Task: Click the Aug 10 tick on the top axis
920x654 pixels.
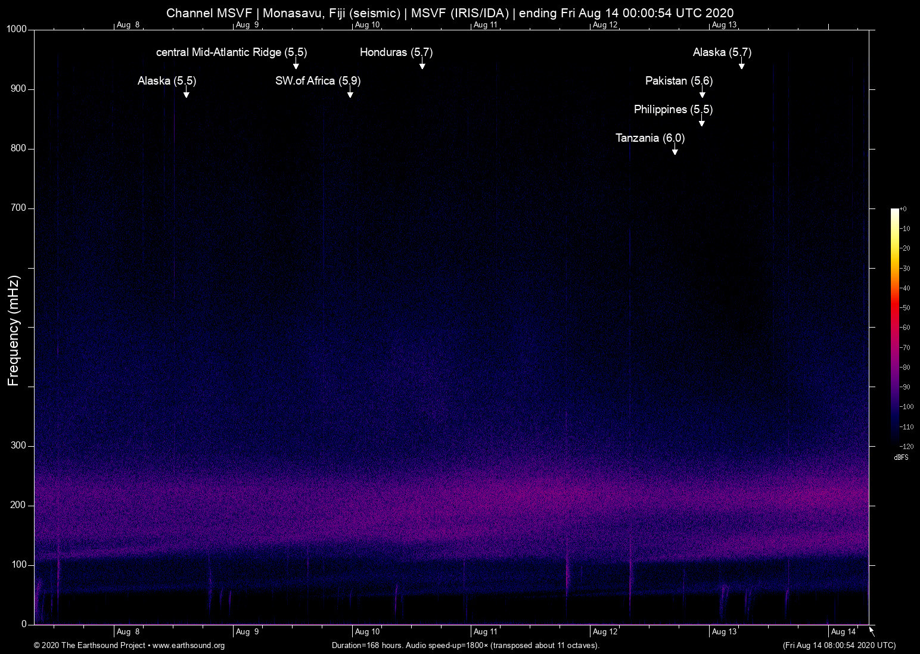Action: coord(366,25)
